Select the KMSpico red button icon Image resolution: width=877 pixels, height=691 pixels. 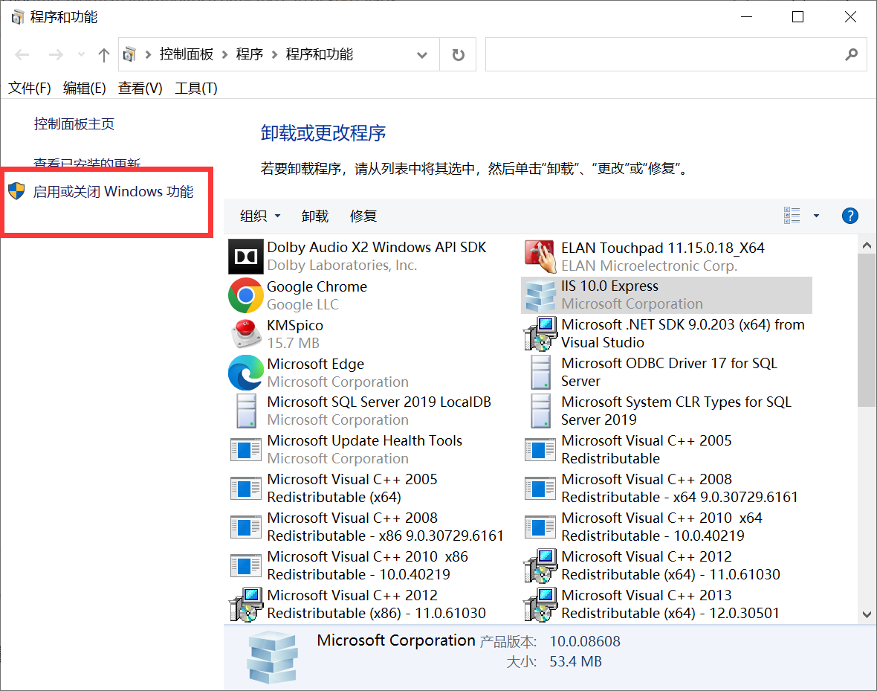point(245,334)
